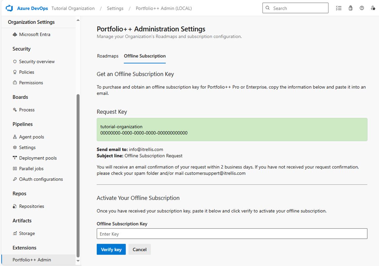Click the OAuth configurations key icon

pyautogui.click(x=15, y=179)
